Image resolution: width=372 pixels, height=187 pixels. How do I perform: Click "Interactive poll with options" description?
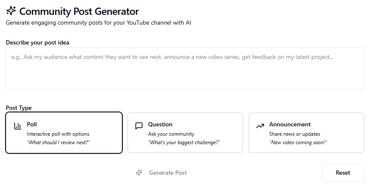point(58,134)
